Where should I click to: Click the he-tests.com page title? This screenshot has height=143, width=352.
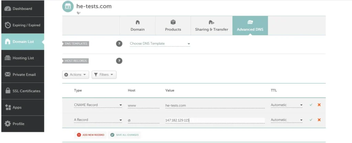(94, 6)
